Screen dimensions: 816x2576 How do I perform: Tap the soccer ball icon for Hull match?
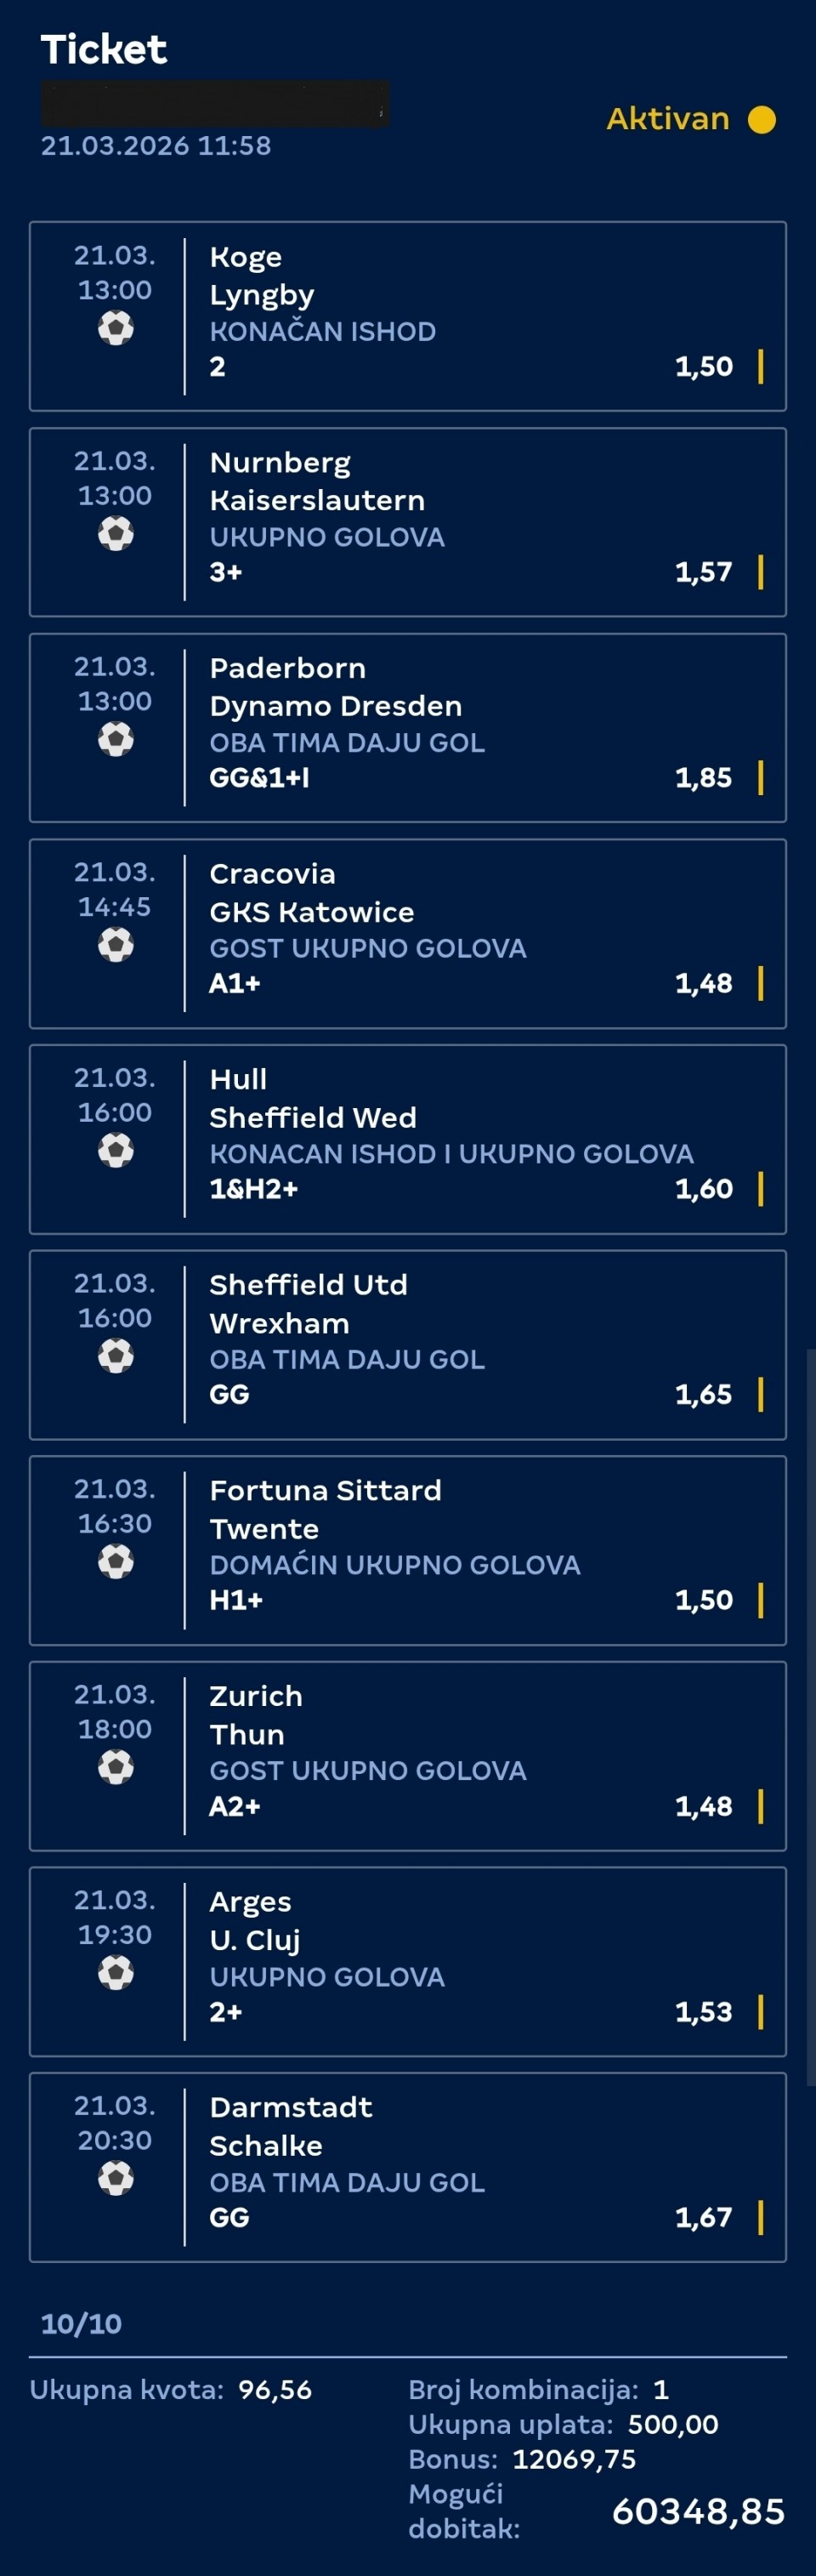(116, 1150)
